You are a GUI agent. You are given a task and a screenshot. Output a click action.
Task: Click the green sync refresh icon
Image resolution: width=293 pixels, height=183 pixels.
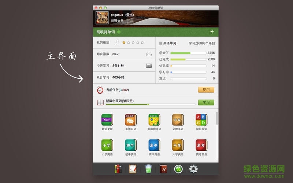click(x=178, y=169)
